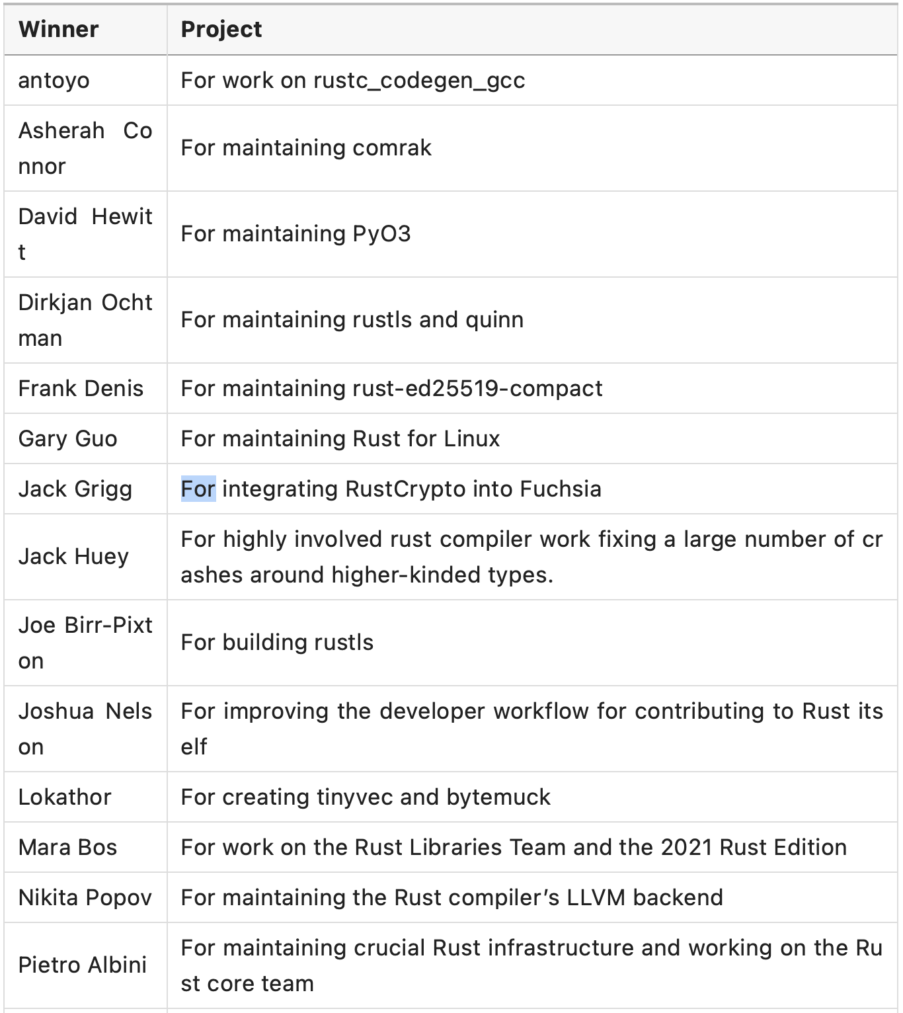Click the Dirkjan Ochtman name cell
Screen dimensions: 903x1013
85,320
